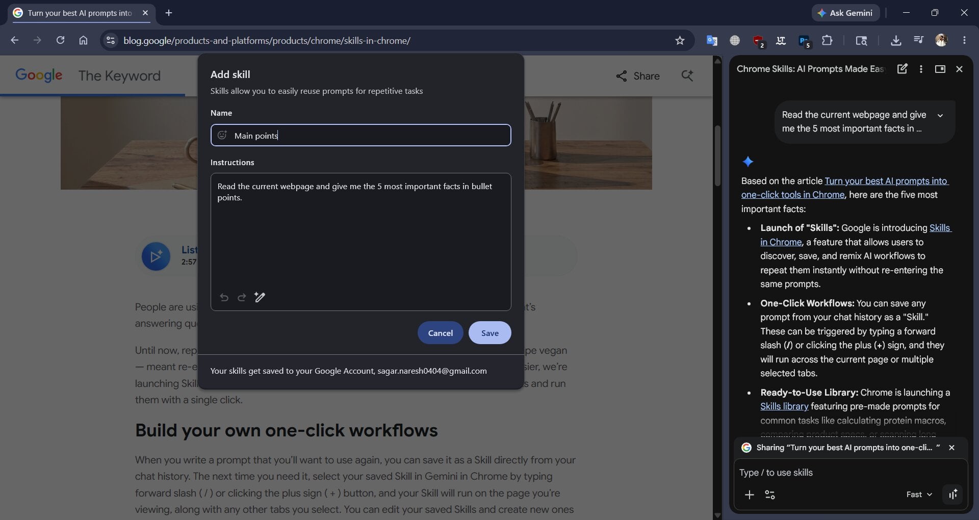View site information icon in address bar
The height and width of the screenshot is (520, 979).
pos(110,40)
